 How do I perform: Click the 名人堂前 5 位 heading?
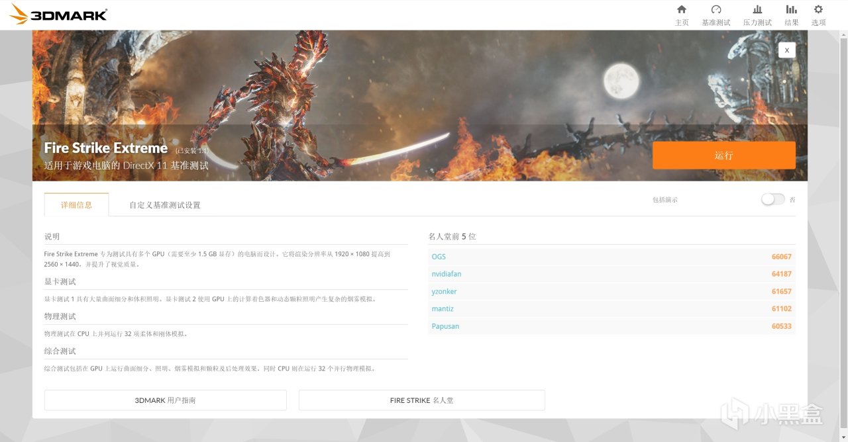click(452, 236)
